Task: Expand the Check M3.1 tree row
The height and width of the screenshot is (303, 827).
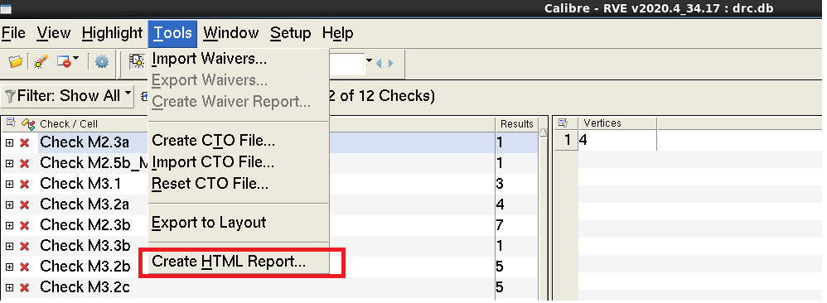Action: point(9,185)
